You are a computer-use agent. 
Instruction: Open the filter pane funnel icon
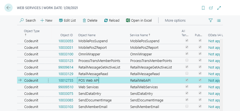211,20
